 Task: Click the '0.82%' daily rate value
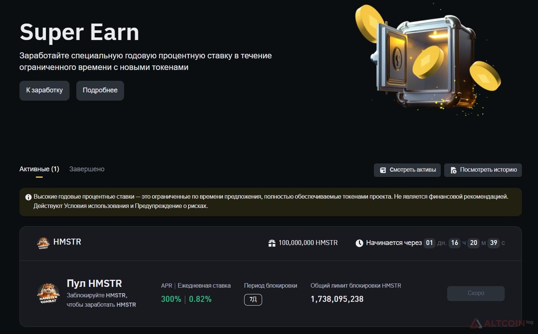(x=200, y=299)
